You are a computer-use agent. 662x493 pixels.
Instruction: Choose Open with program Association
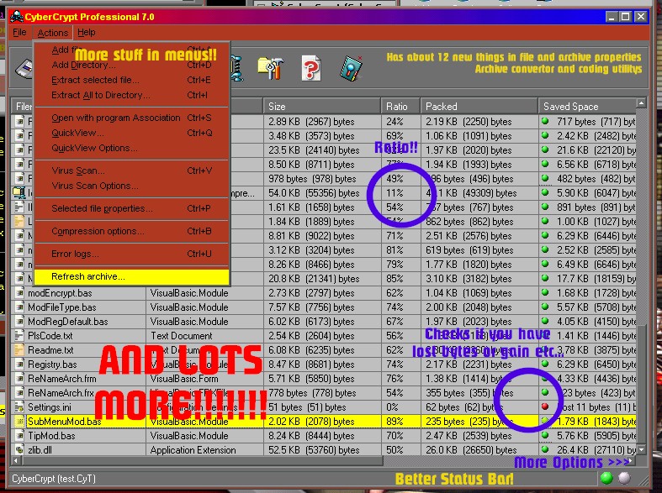pos(131,118)
